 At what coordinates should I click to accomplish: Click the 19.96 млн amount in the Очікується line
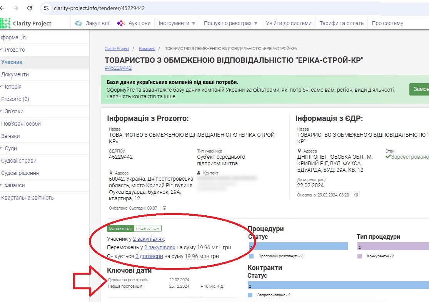coord(197,256)
